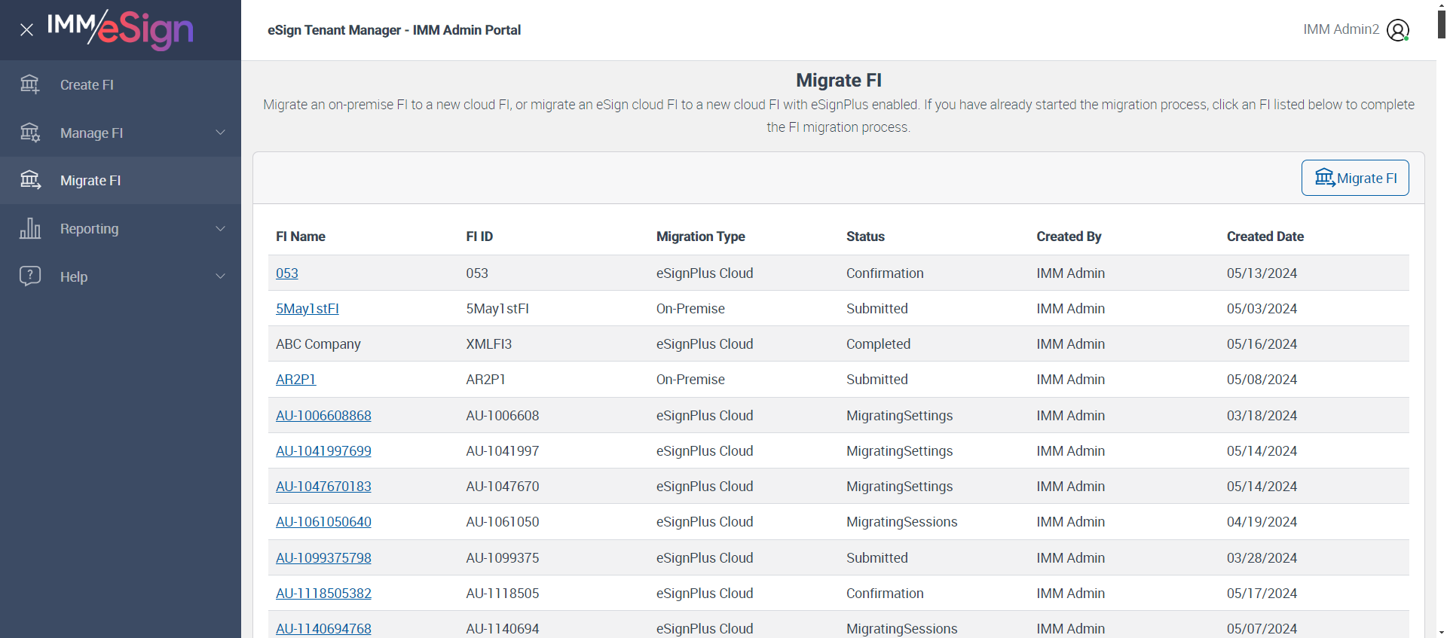Click the IMM eSign logo
This screenshot has height=638, width=1447.
(x=121, y=30)
